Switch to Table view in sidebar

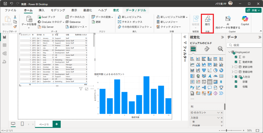5,45
